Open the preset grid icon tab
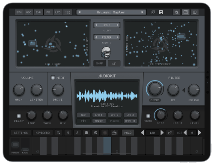The width and height of the screenshot is (214, 165). pos(68,12)
